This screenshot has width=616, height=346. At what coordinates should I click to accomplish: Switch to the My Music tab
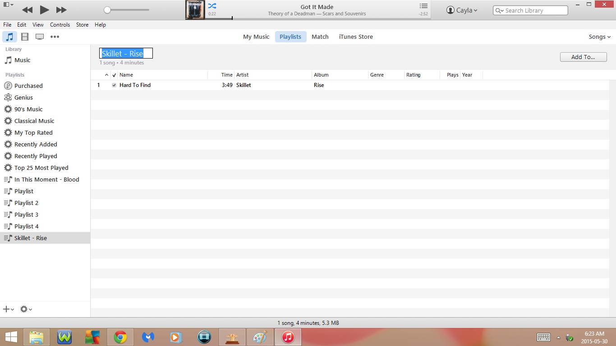pyautogui.click(x=256, y=37)
